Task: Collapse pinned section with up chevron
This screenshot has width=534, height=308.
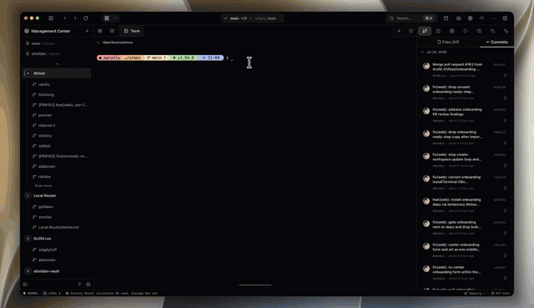Action: coord(57,63)
